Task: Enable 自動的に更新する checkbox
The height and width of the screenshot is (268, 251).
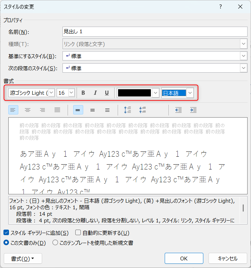Action: pyautogui.click(x=78, y=233)
